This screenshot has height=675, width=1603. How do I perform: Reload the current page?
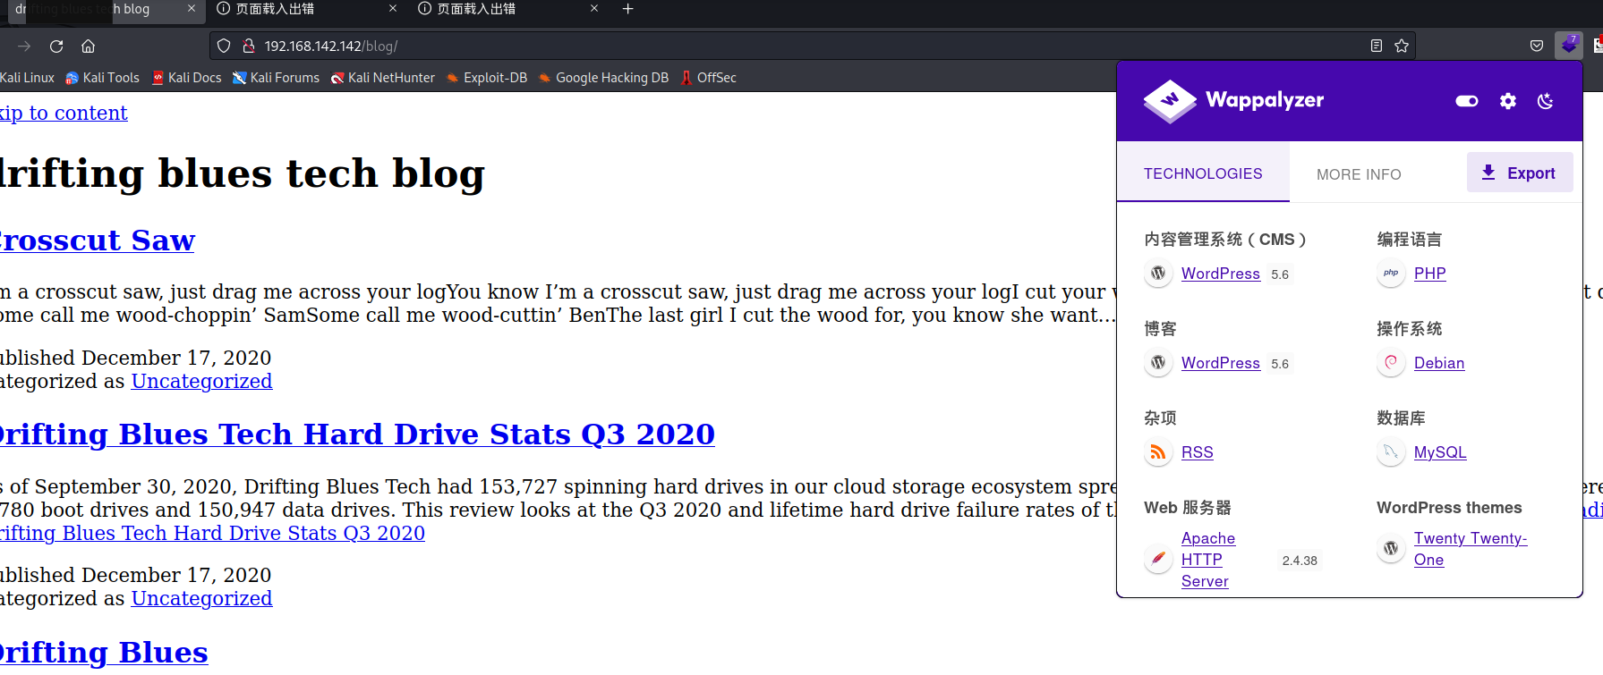click(x=56, y=46)
